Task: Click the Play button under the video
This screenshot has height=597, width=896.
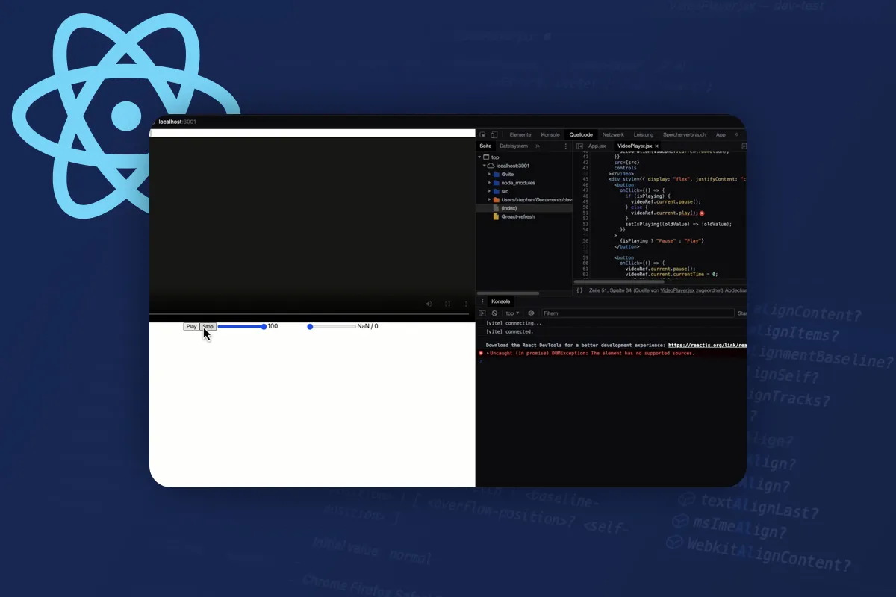Action: click(191, 326)
